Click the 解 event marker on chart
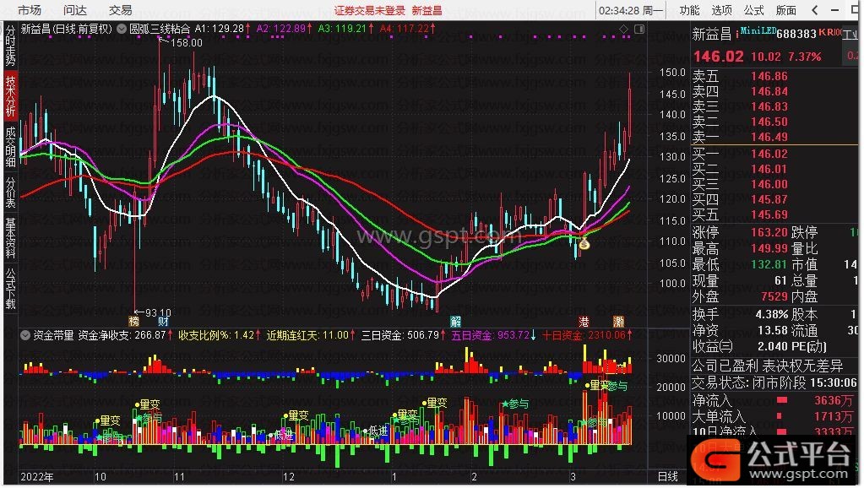 [x=455, y=321]
